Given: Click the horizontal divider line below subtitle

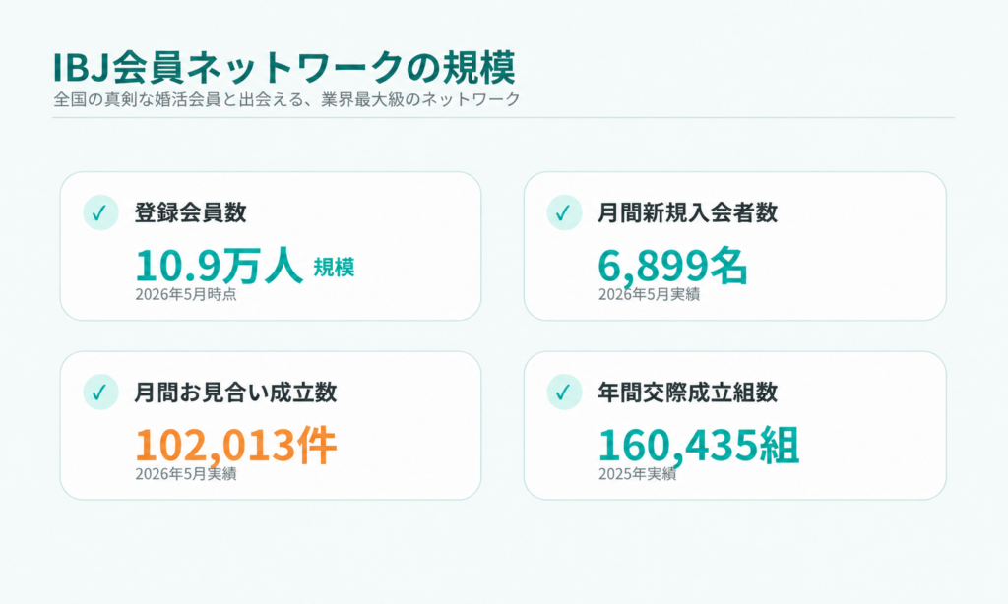Looking at the screenshot, I should pos(503,118).
